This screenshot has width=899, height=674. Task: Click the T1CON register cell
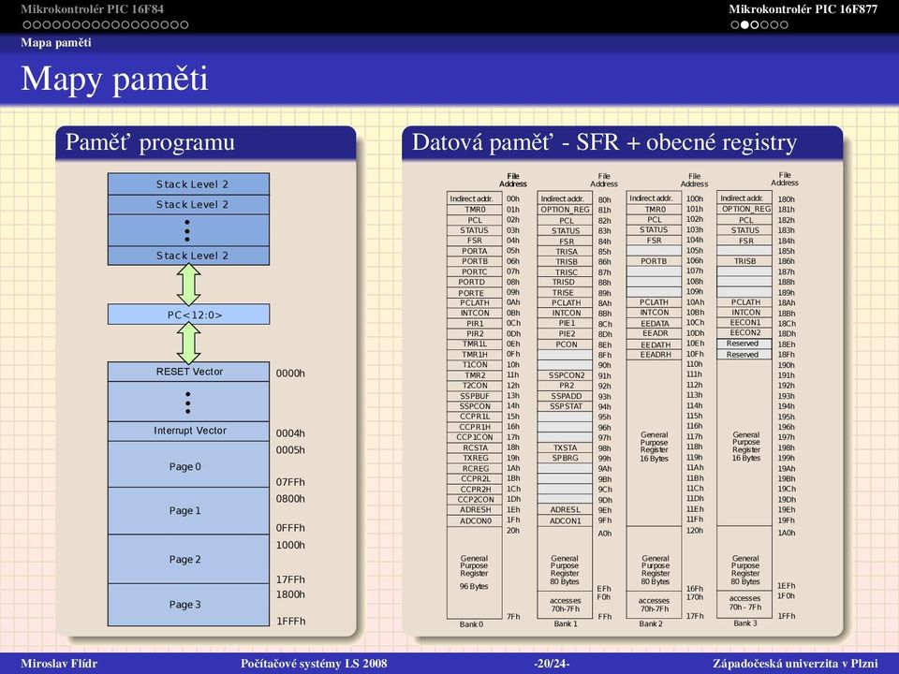coord(474,364)
